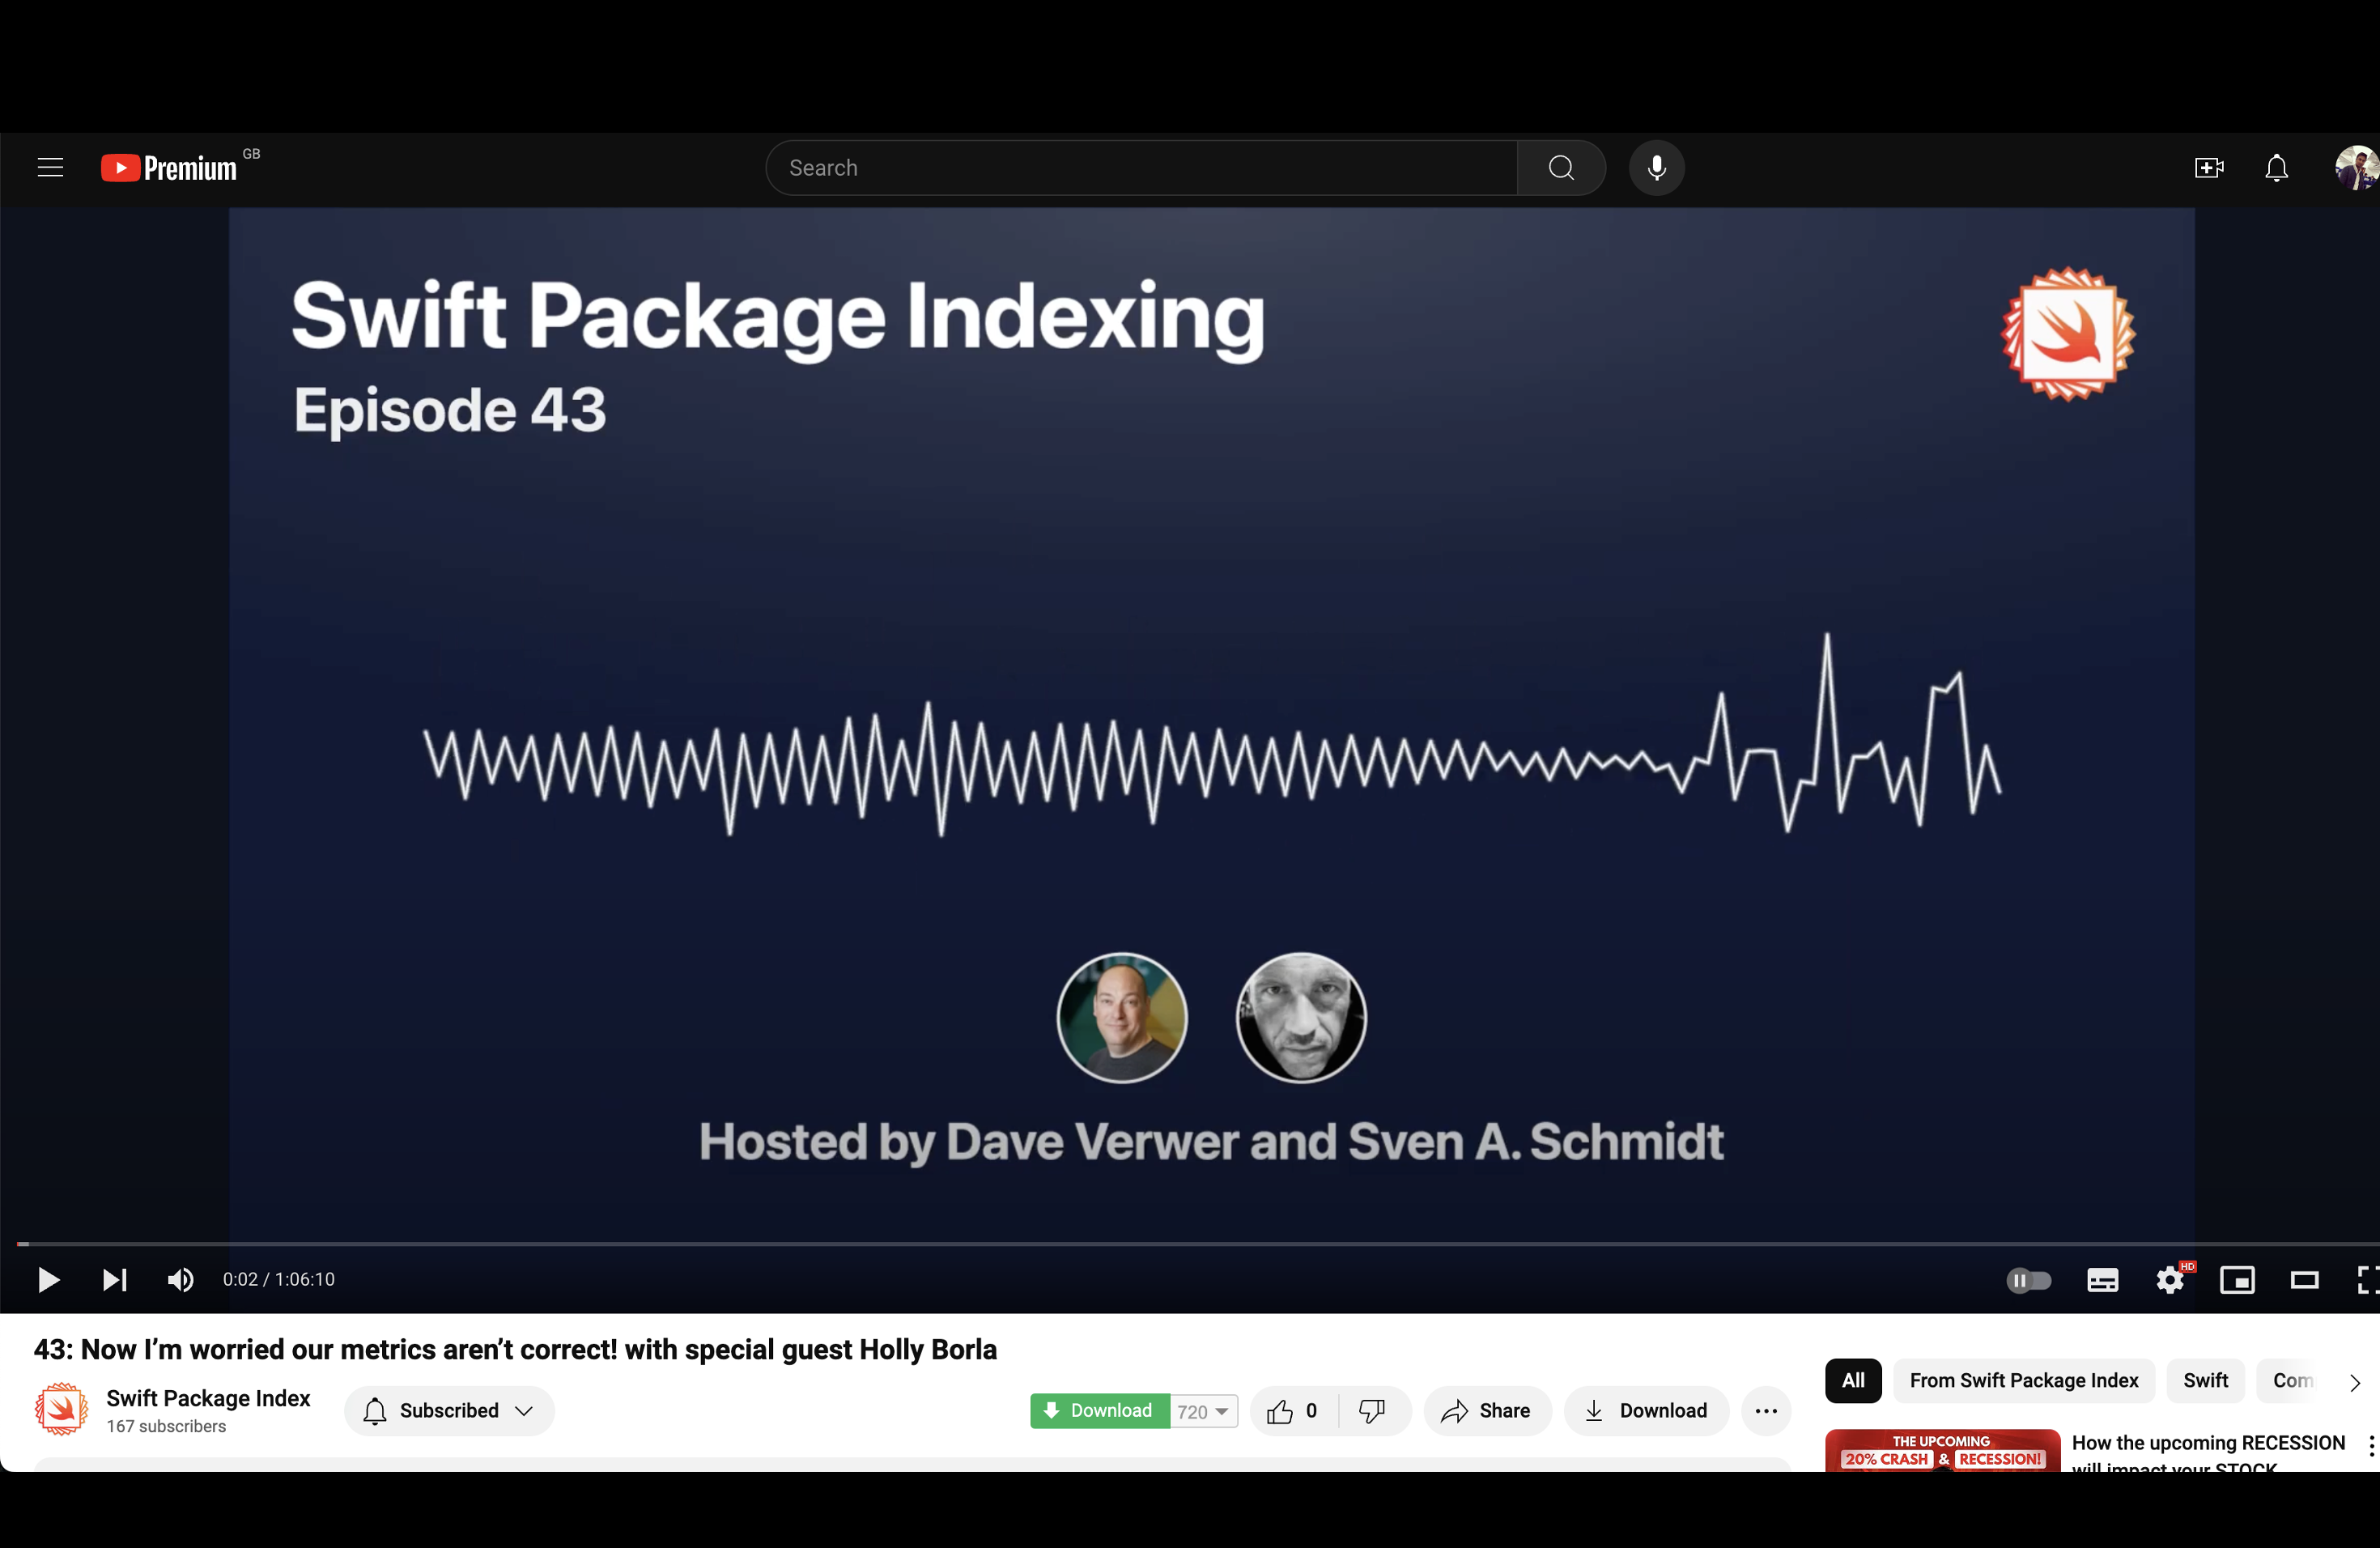The image size is (2380, 1548).
Task: Switch to theater mode view
Action: 2304,1280
